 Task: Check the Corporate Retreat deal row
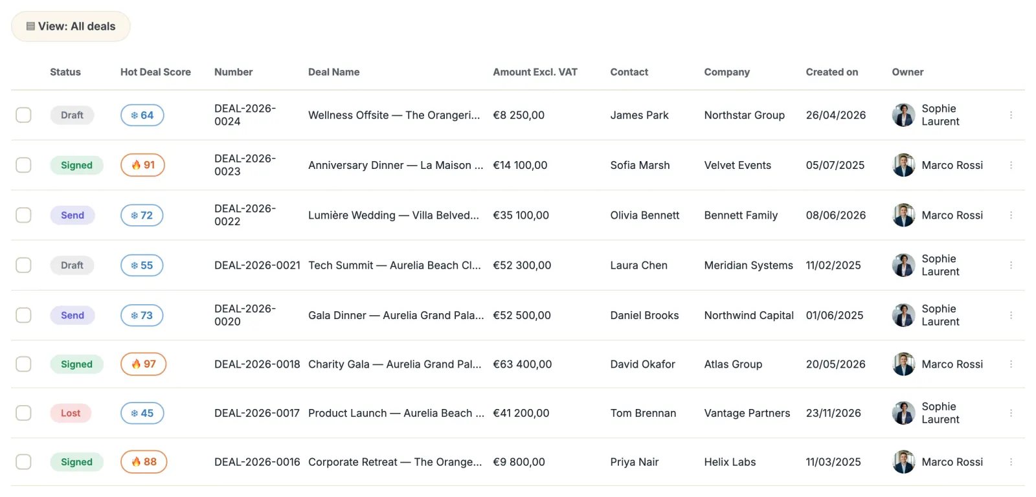tap(23, 462)
